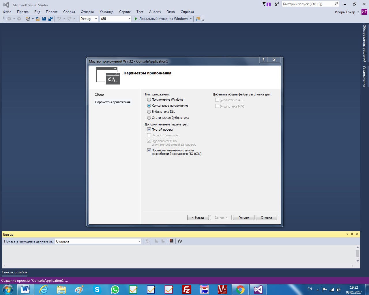Open the Проект menu

[52, 12]
